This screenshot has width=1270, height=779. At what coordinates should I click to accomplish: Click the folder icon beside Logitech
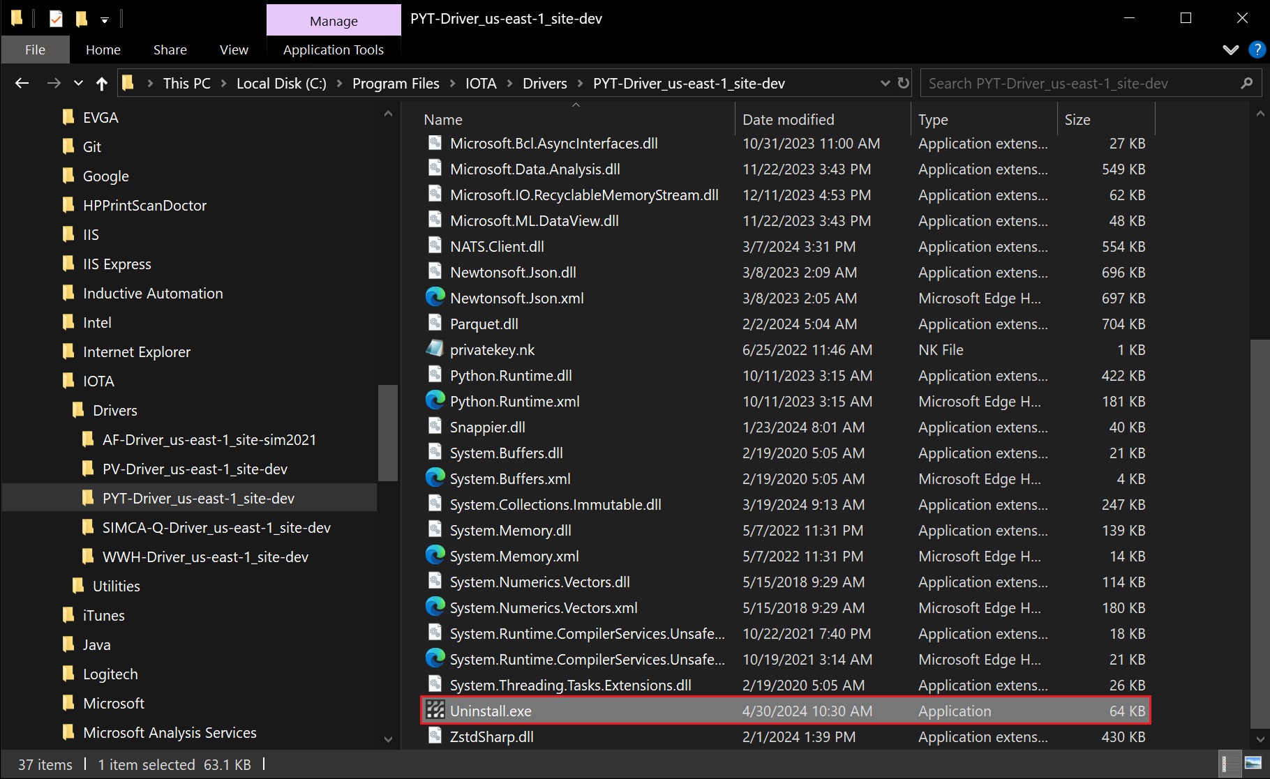[x=68, y=674]
